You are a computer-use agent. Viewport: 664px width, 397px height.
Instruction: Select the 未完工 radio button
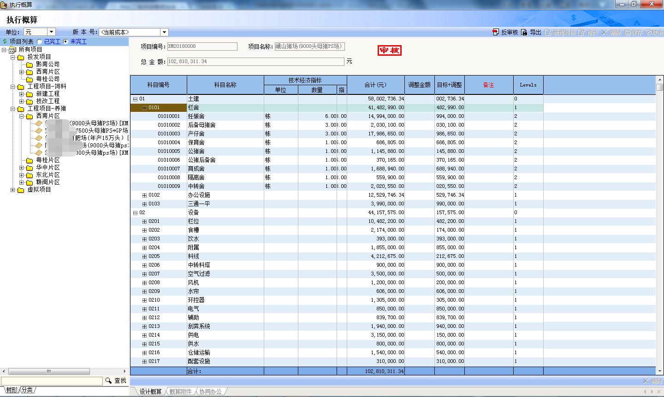tap(65, 41)
